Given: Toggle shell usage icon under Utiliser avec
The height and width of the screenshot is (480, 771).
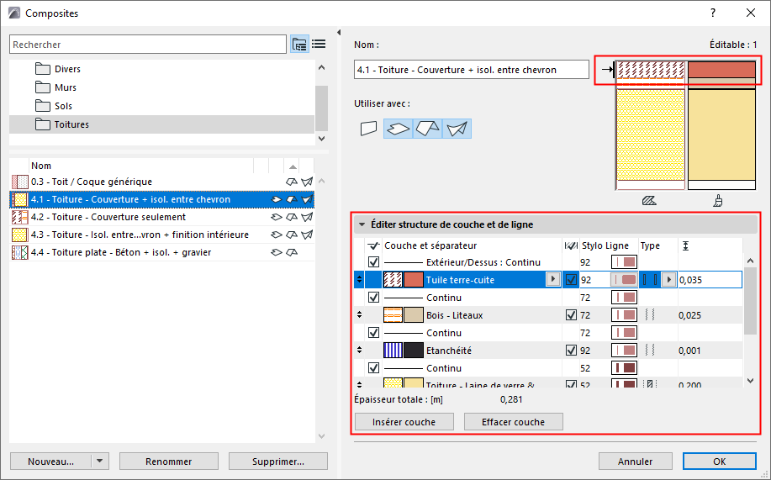Looking at the screenshot, I should (457, 129).
